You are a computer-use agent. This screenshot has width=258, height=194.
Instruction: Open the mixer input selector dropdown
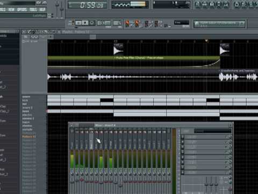click(x=213, y=131)
